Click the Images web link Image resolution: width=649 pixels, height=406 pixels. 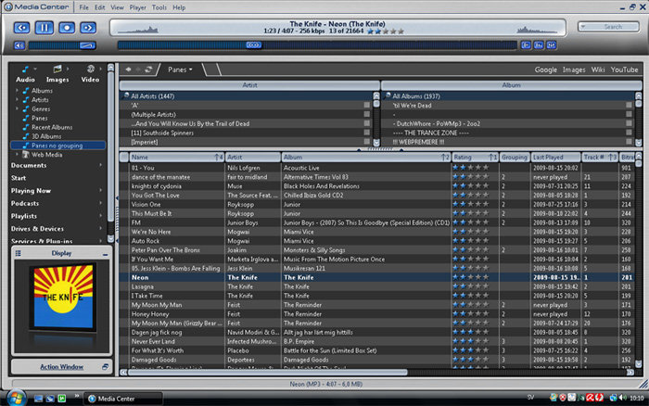(574, 70)
